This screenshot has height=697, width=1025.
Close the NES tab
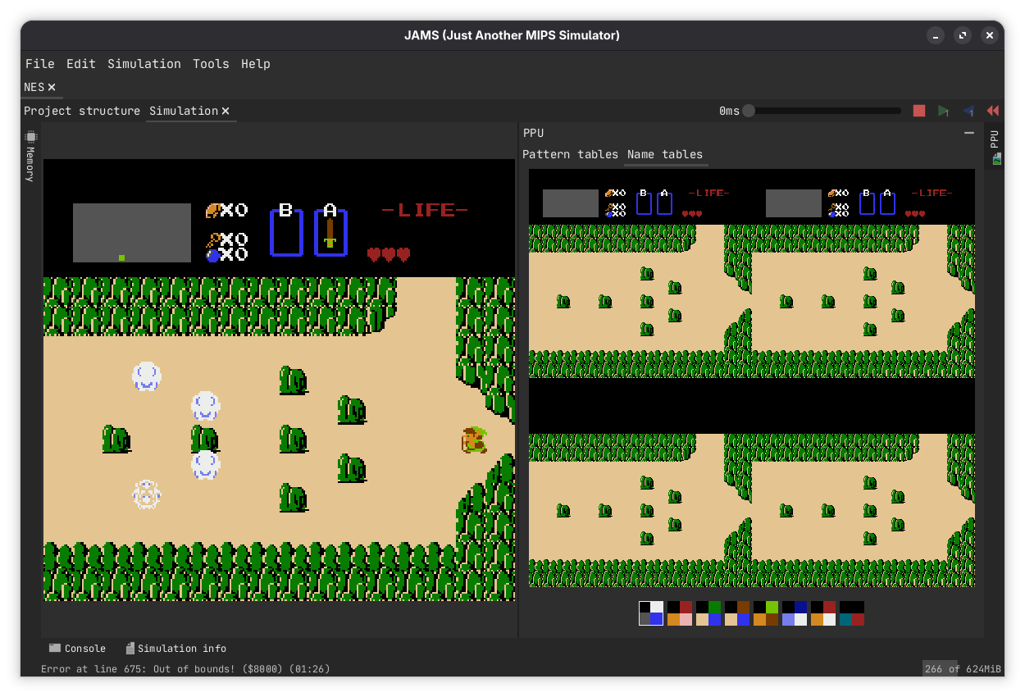pos(52,86)
